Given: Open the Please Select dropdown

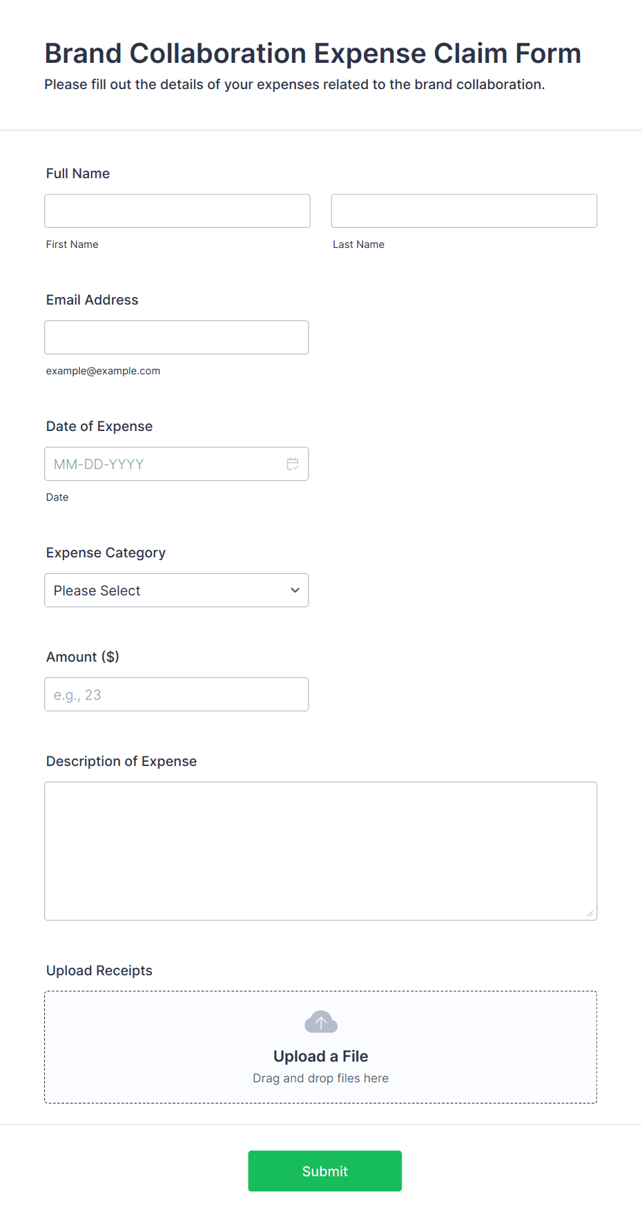Looking at the screenshot, I should (x=176, y=591).
